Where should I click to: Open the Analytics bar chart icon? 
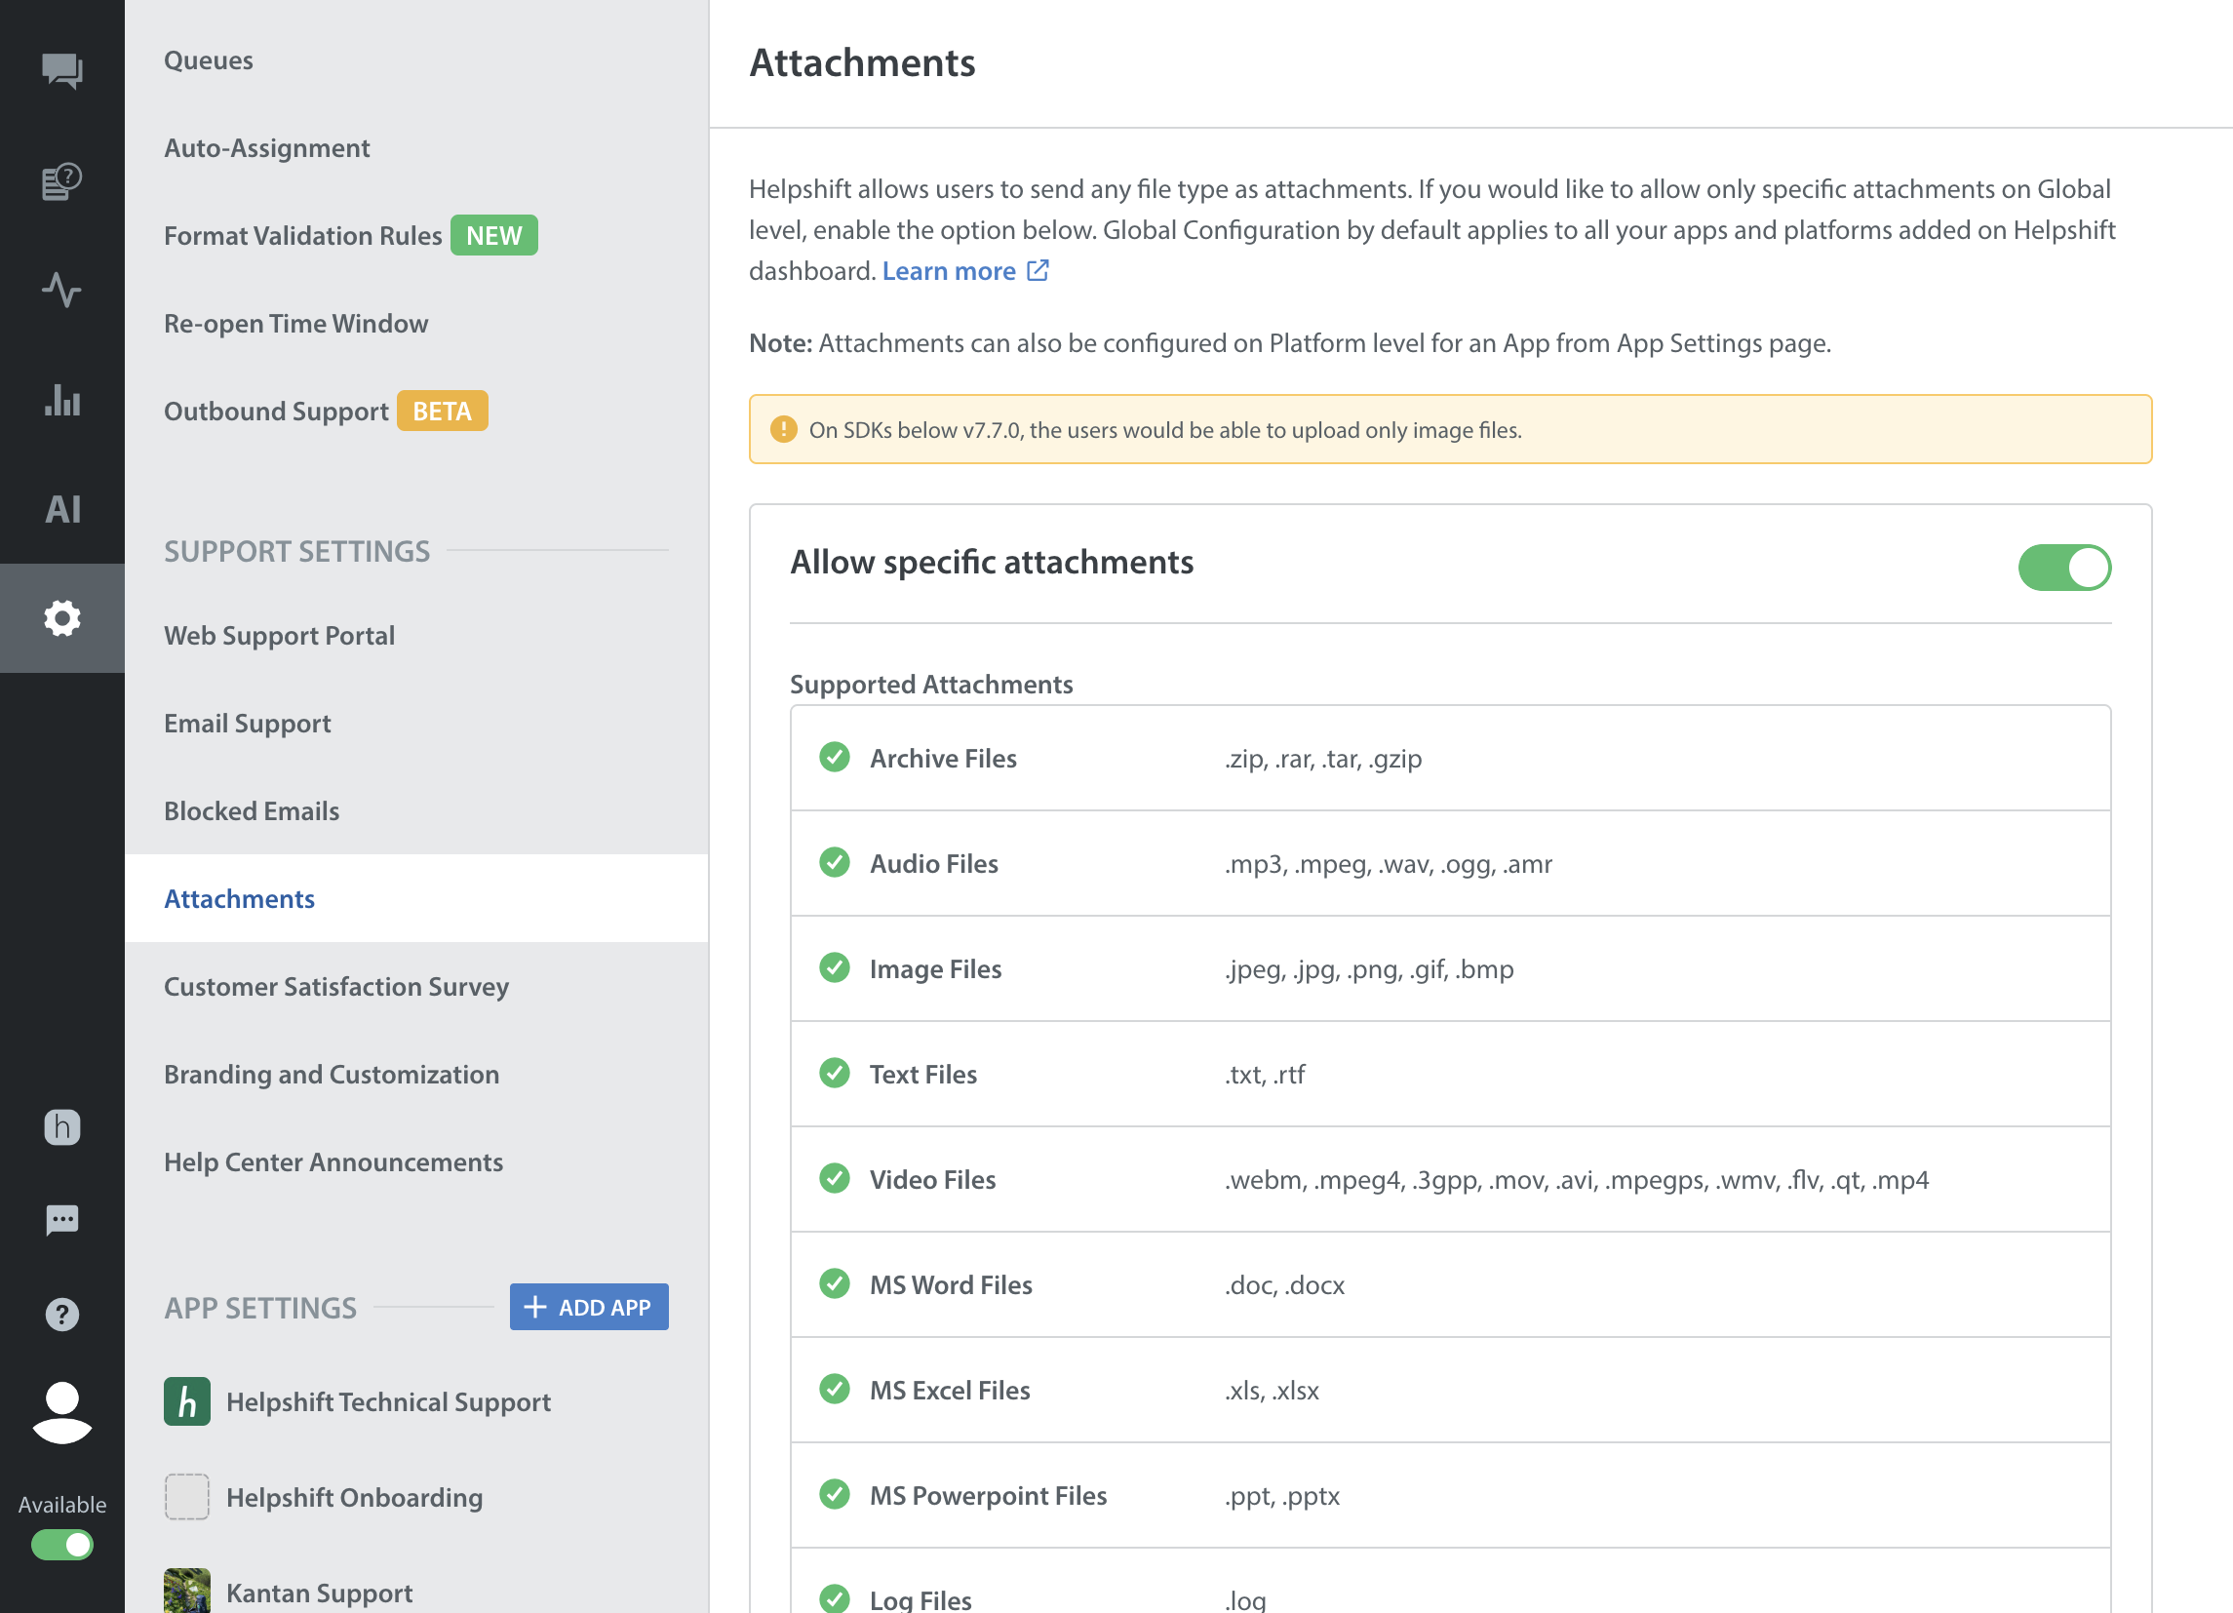coord(62,400)
